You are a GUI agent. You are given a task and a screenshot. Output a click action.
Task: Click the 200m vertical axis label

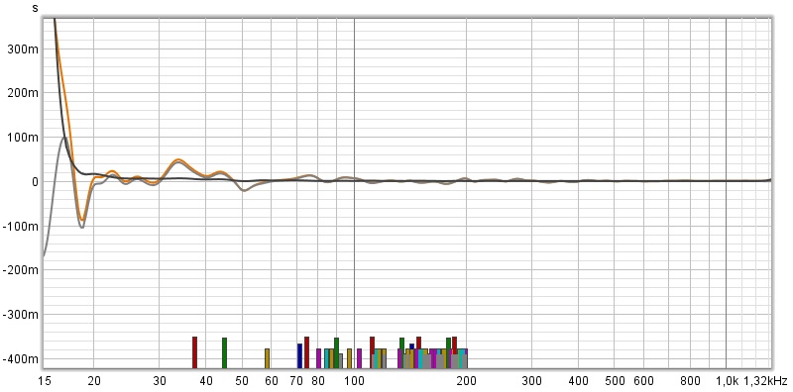tap(23, 93)
